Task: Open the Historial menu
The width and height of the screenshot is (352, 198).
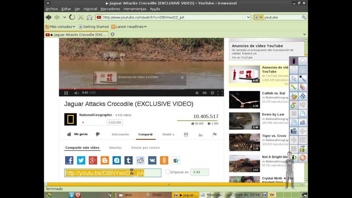Action: (x=90, y=9)
